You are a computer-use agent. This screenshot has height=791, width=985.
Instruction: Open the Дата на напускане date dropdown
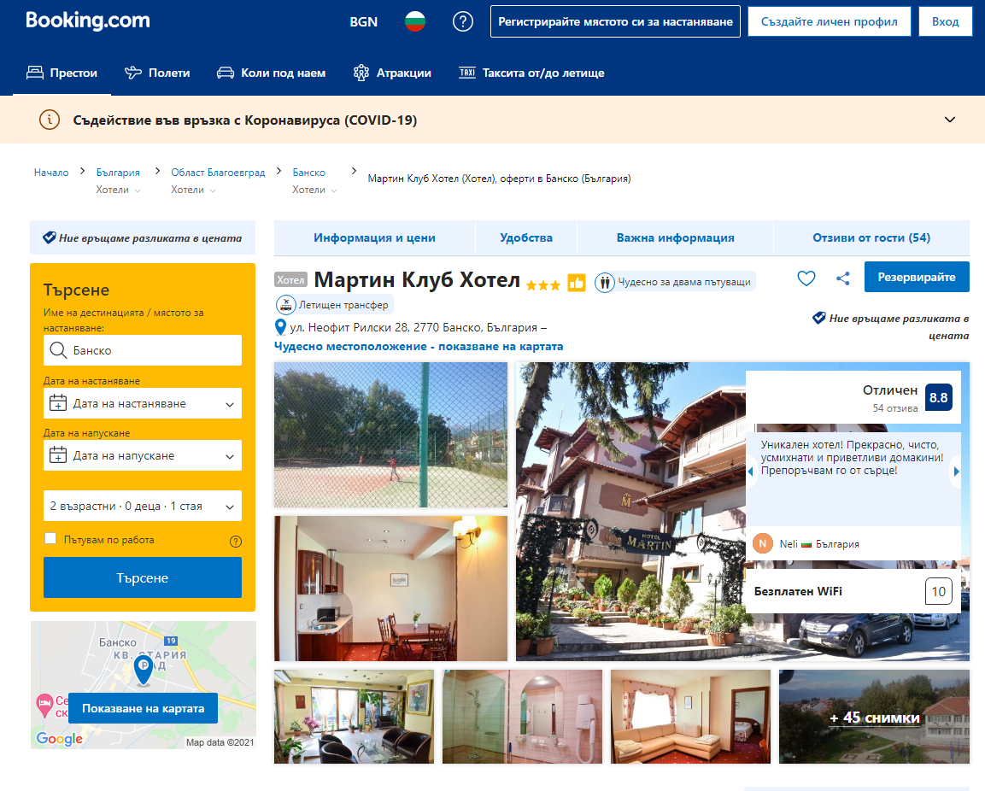point(143,455)
